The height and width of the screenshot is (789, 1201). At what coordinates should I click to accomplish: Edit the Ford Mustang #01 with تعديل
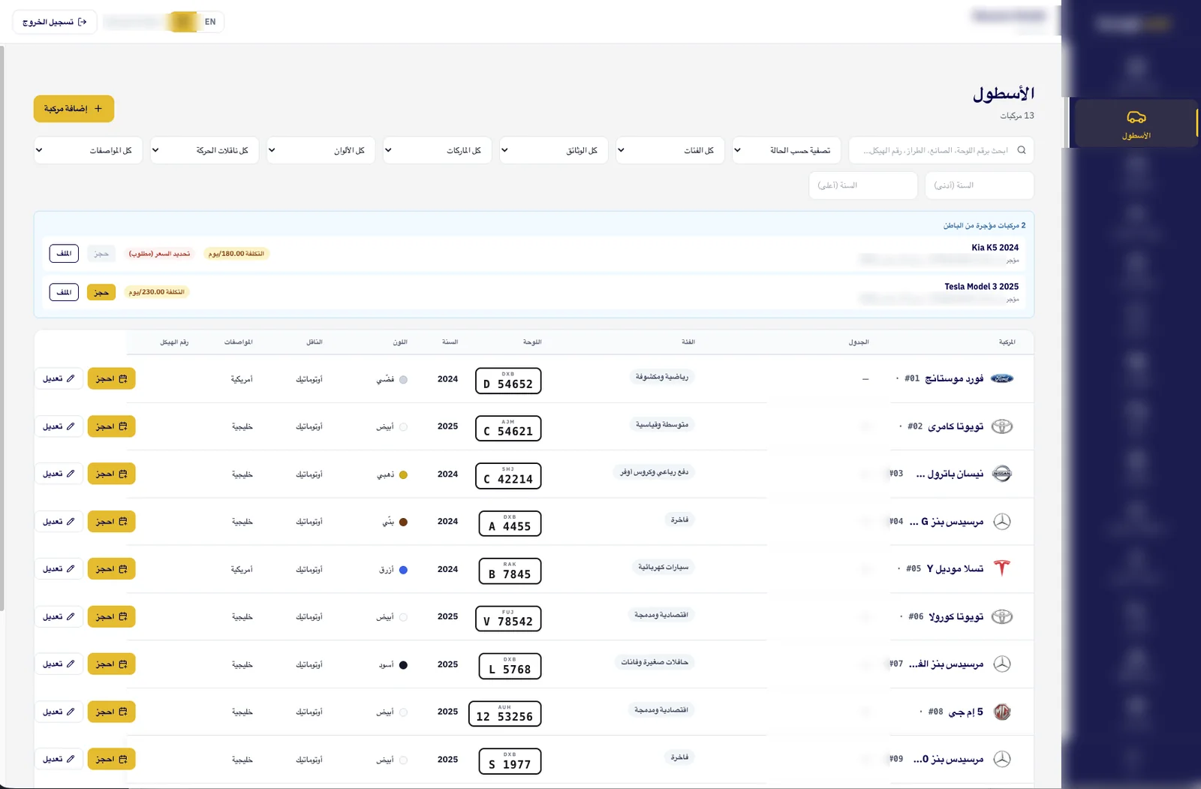point(59,379)
